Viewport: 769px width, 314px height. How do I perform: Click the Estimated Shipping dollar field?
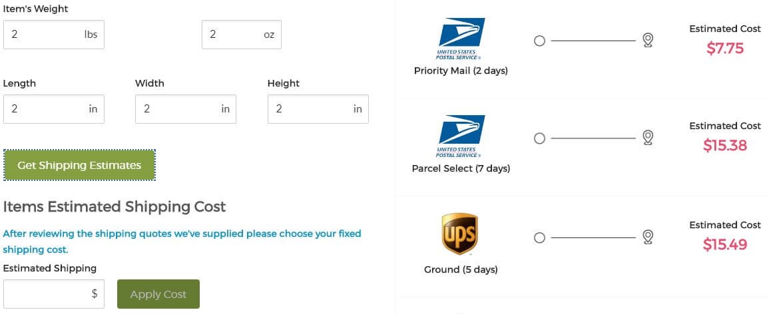54,294
